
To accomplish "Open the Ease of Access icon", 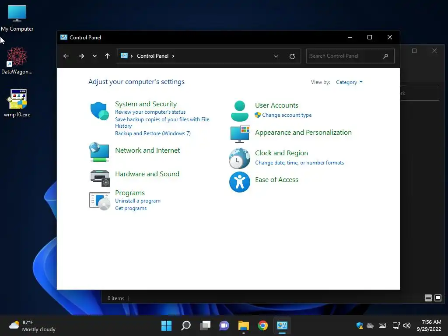I will pyautogui.click(x=239, y=182).
